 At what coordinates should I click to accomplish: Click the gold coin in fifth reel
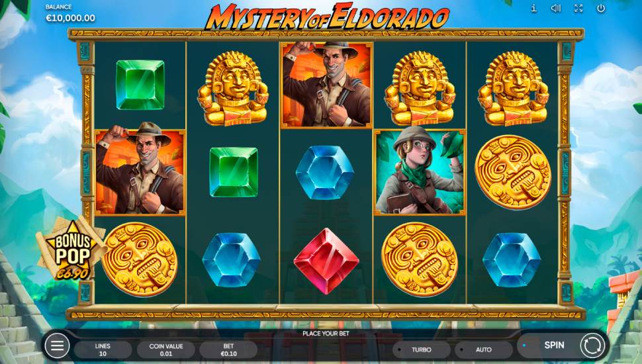click(513, 172)
